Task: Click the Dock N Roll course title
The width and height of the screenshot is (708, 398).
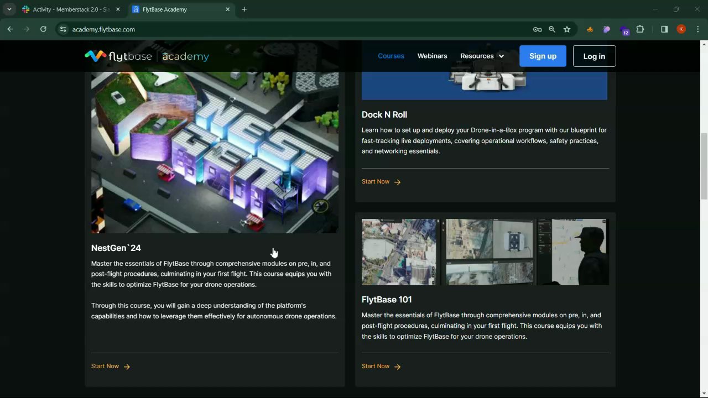Action: point(384,114)
